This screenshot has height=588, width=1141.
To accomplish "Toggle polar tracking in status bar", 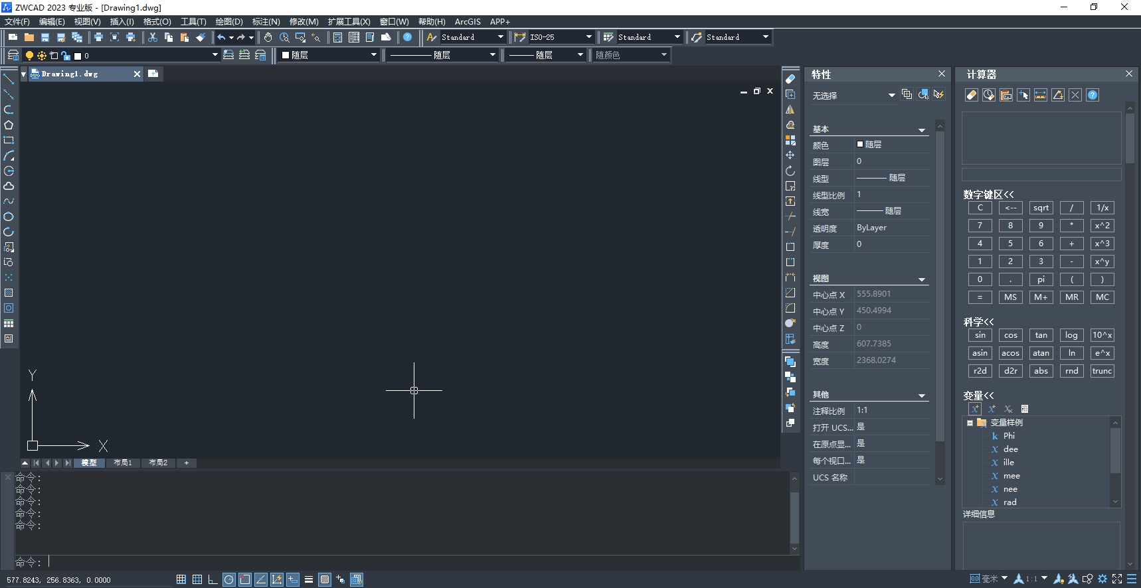I will point(229,579).
